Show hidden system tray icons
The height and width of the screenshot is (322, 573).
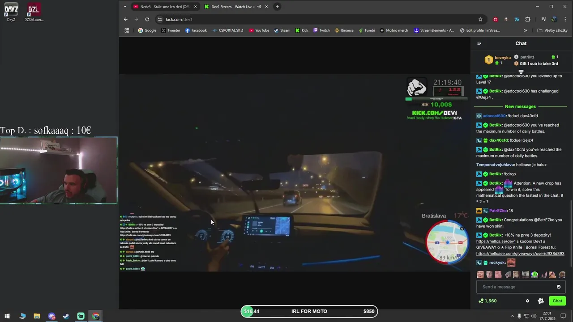tap(512, 316)
